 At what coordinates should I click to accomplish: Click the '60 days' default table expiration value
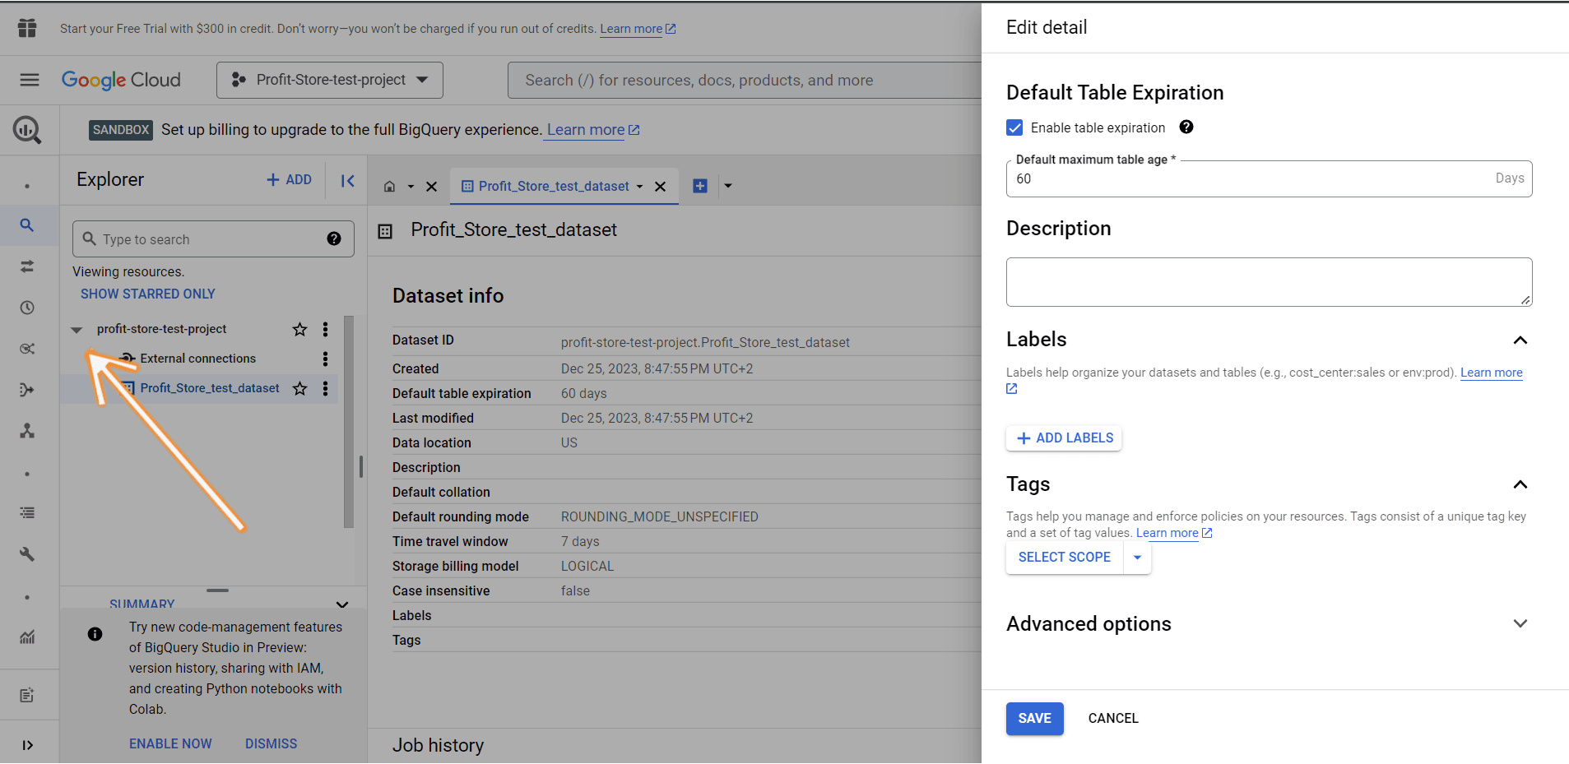[x=583, y=394]
